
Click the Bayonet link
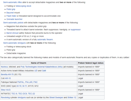(x=10, y=13)
